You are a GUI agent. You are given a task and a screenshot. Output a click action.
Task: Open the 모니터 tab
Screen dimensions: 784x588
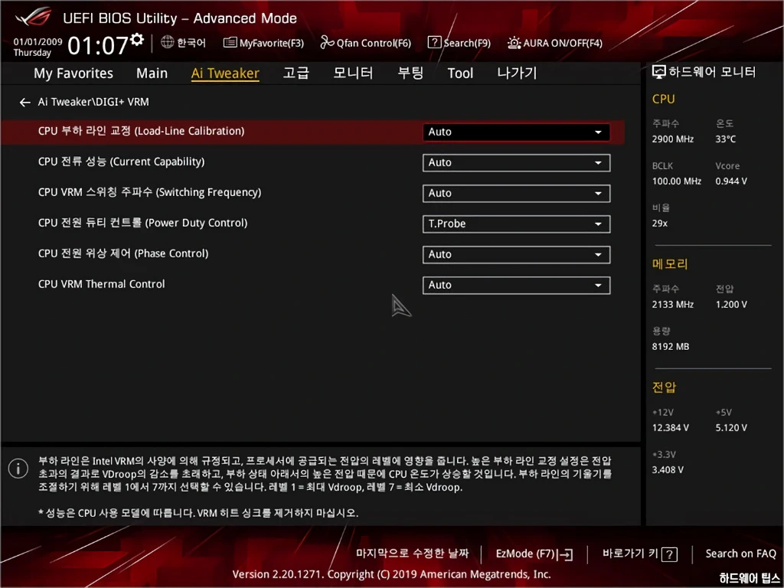point(353,73)
